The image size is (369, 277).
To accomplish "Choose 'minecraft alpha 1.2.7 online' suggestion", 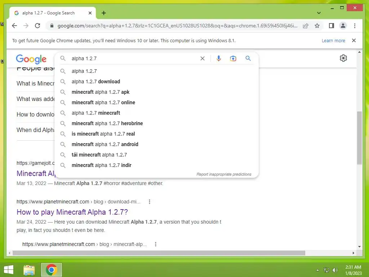I will pyautogui.click(x=156, y=102).
